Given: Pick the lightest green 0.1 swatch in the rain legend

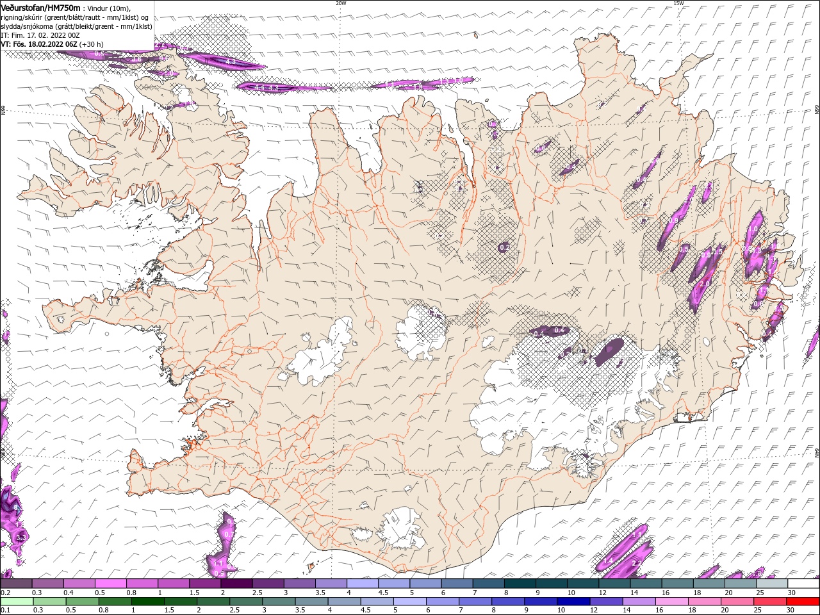Looking at the screenshot, I should point(17,602).
